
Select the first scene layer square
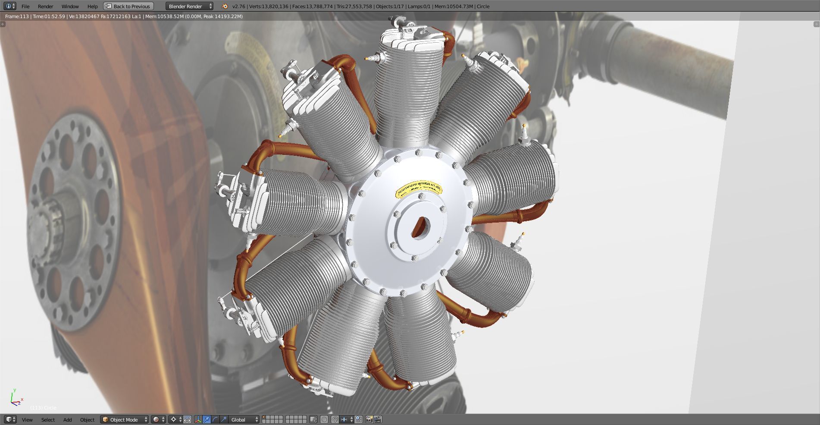pos(264,417)
